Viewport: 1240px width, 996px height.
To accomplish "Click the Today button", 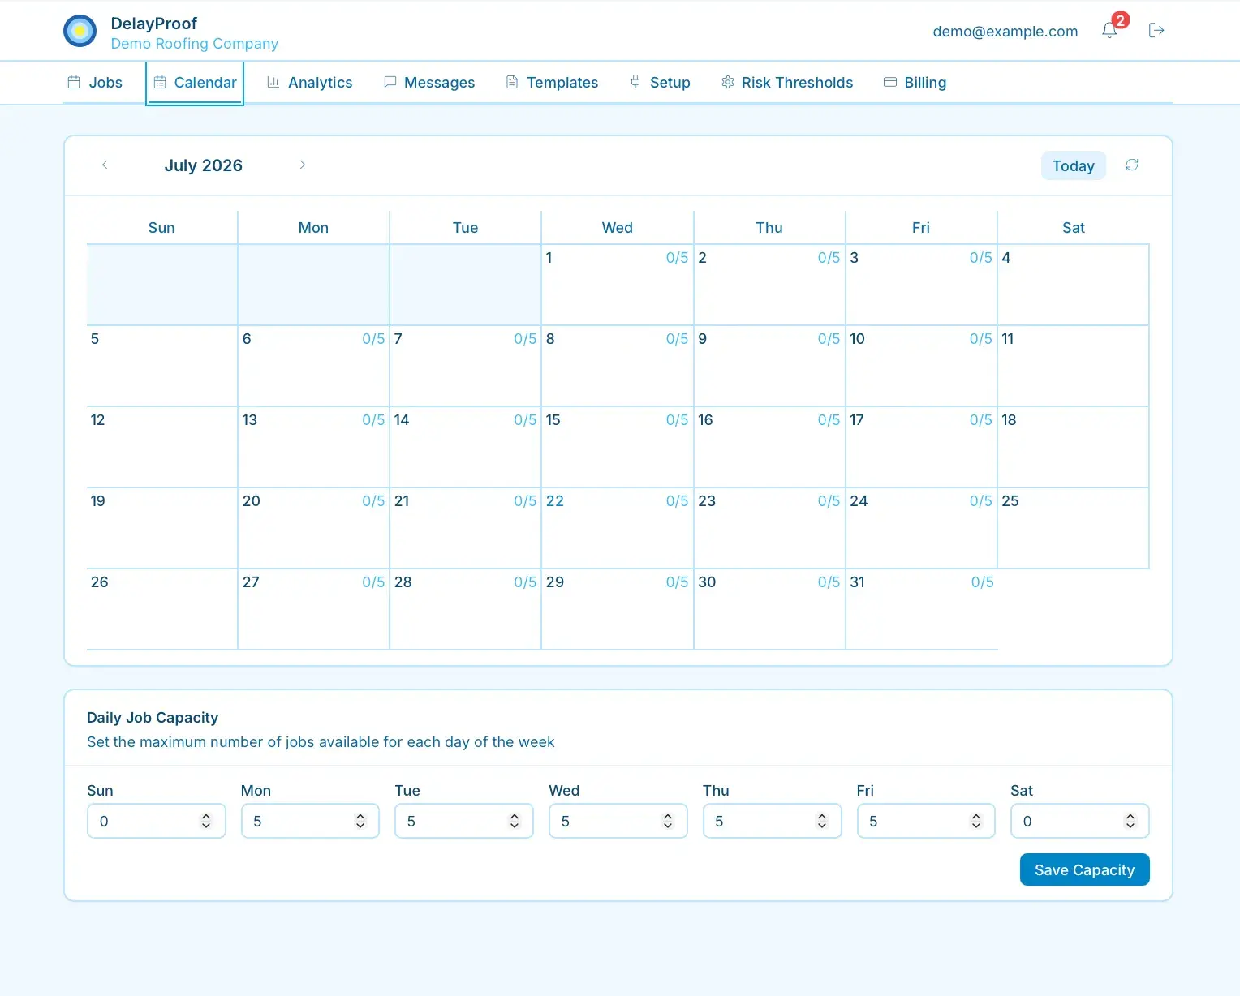I will [x=1073, y=165].
